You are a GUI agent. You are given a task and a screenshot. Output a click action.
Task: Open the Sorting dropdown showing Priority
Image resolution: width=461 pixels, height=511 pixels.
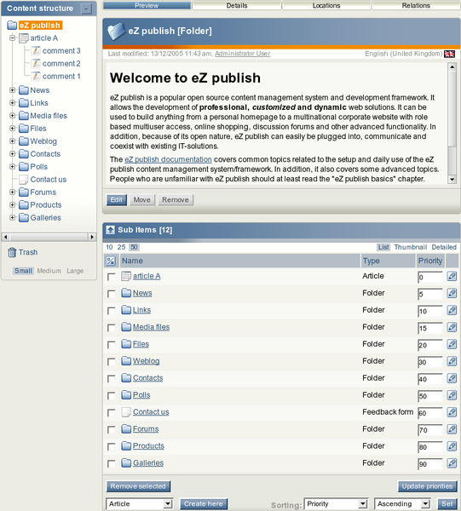click(336, 504)
